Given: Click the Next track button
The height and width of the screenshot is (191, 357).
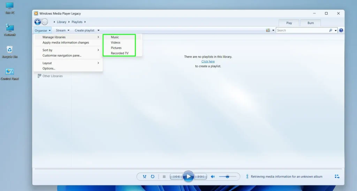Looking at the screenshot, I should [200, 176].
